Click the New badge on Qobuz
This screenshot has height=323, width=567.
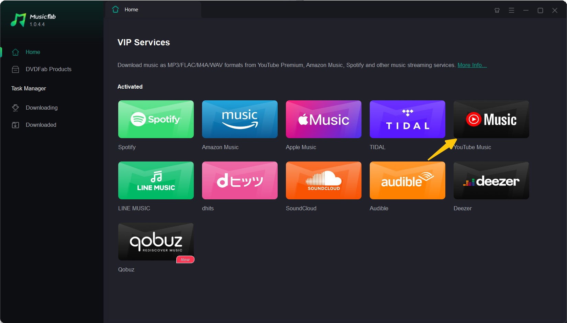(185, 260)
